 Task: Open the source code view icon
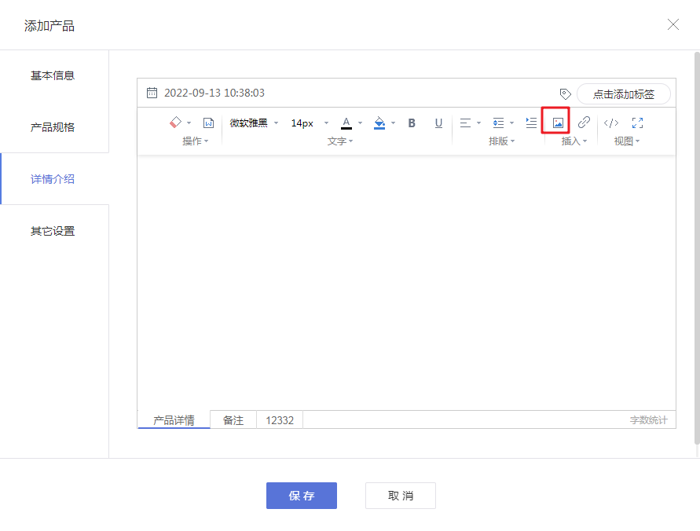(611, 123)
